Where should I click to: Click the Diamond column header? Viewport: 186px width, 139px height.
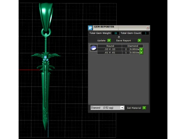point(133,46)
